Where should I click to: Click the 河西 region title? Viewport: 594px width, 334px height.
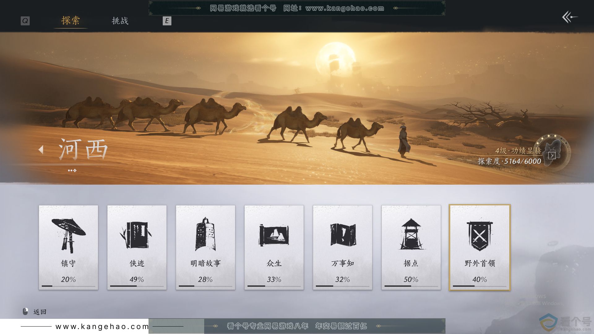point(83,149)
